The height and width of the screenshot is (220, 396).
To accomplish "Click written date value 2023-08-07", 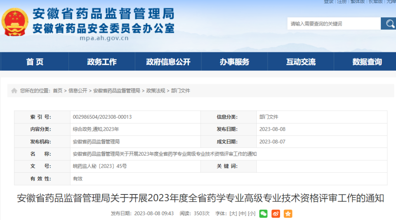I will pyautogui.click(x=272, y=142).
